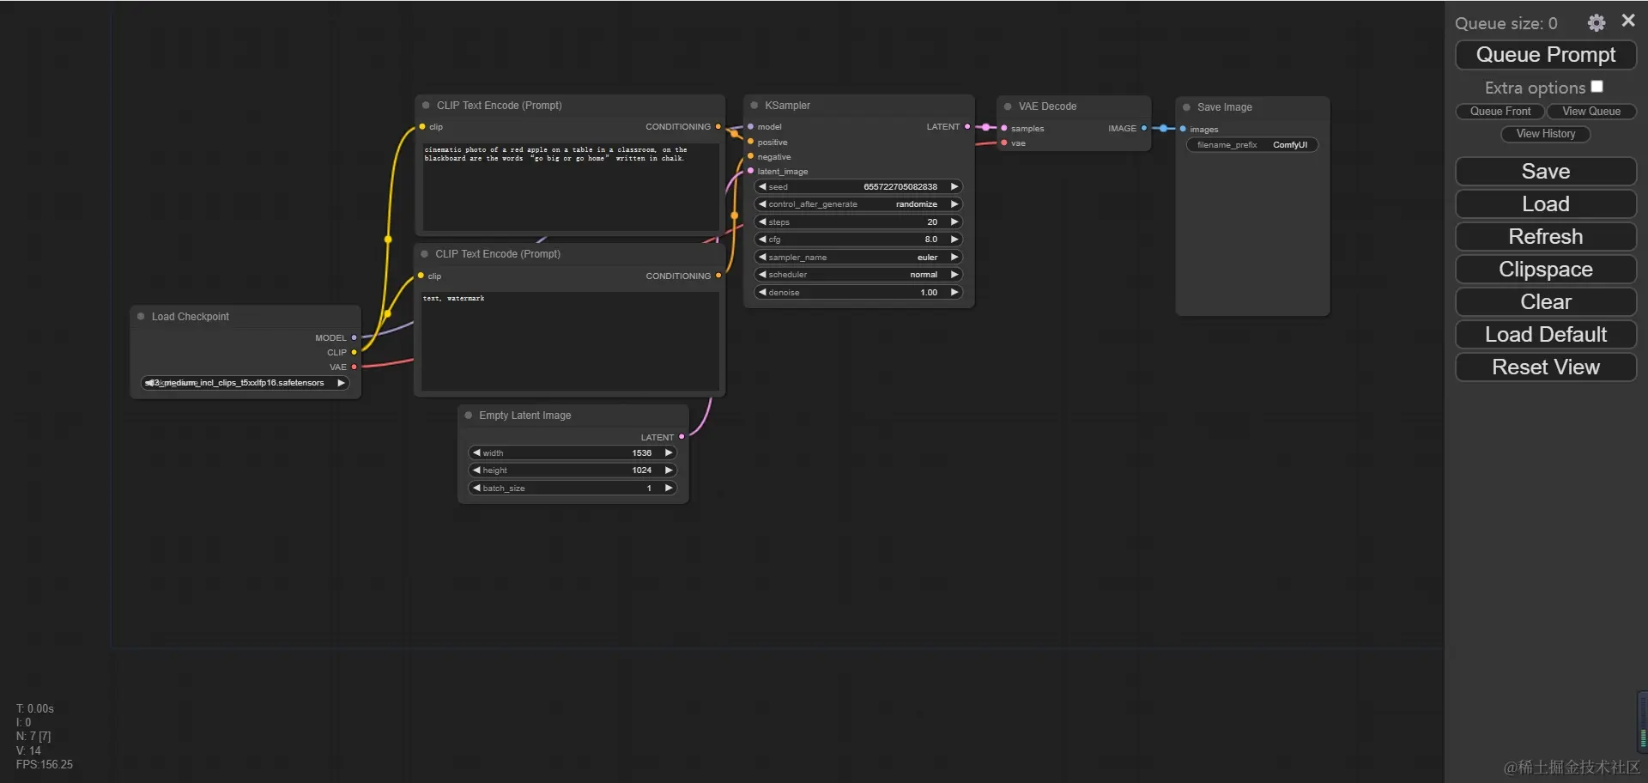The height and width of the screenshot is (783, 1648).
Task: Click the vae input port on VAE Decode
Action: click(1004, 143)
